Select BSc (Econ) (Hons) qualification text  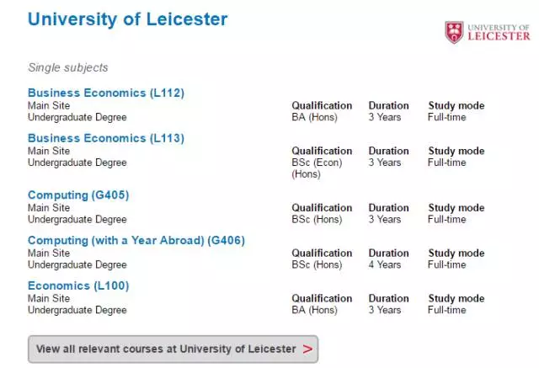coord(317,168)
